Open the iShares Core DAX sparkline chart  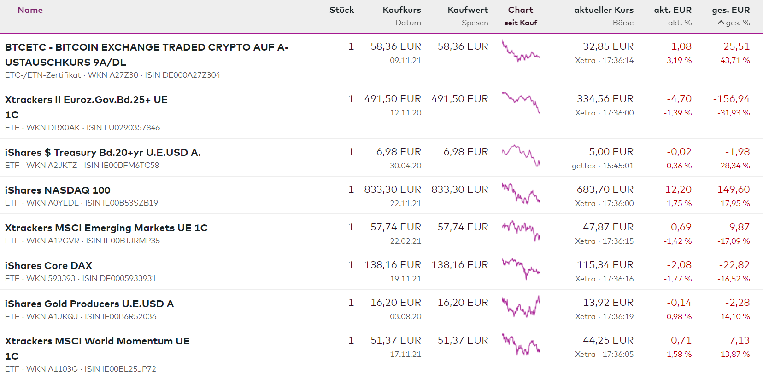521,269
